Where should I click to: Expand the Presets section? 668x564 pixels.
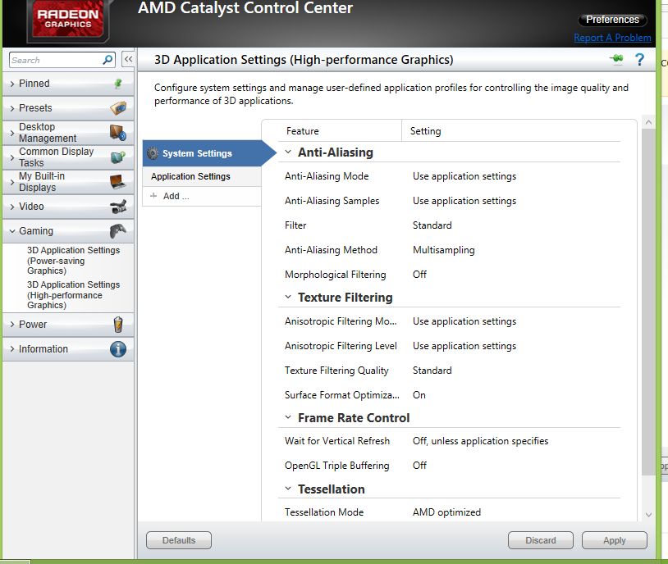click(x=12, y=108)
